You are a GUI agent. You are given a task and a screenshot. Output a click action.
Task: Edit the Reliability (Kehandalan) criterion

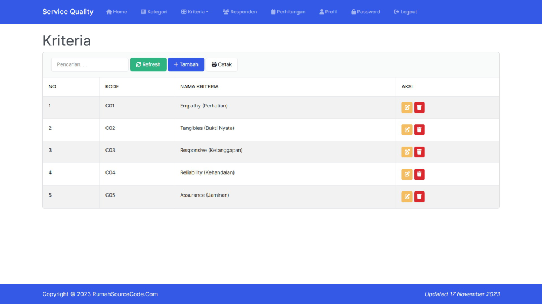point(407,174)
